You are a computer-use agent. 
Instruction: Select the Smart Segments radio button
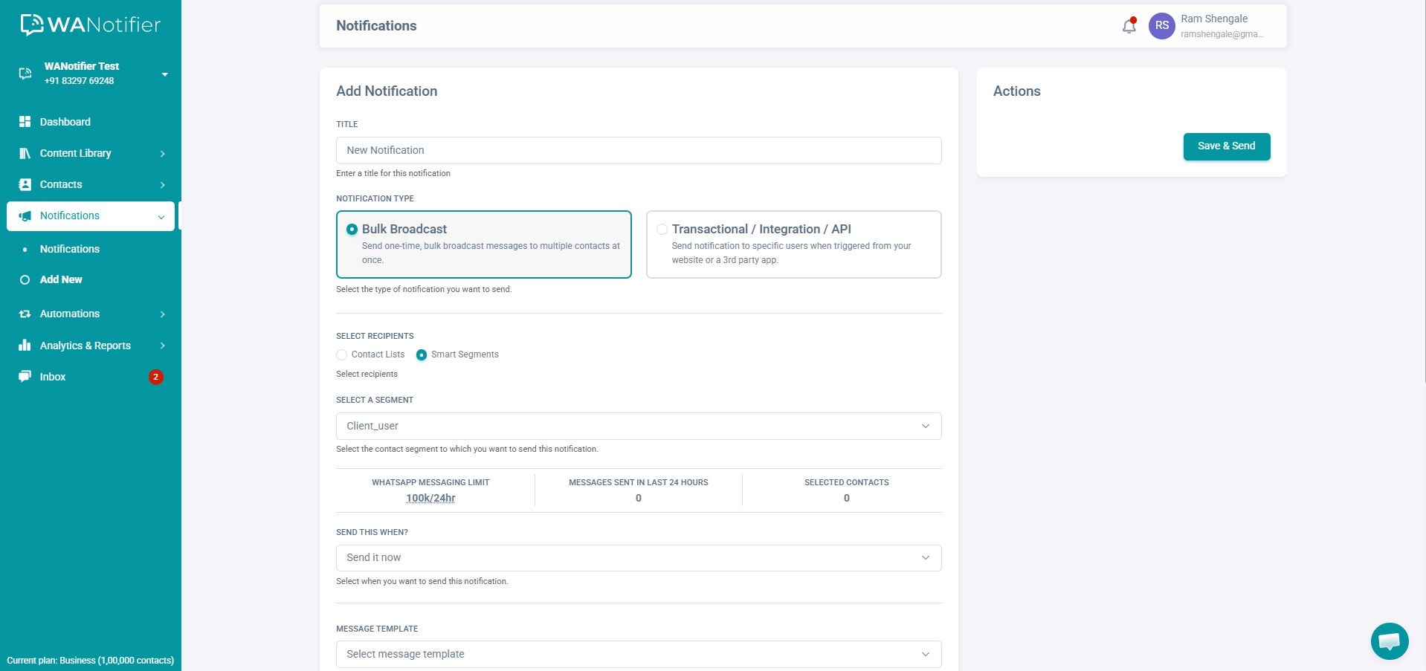422,355
